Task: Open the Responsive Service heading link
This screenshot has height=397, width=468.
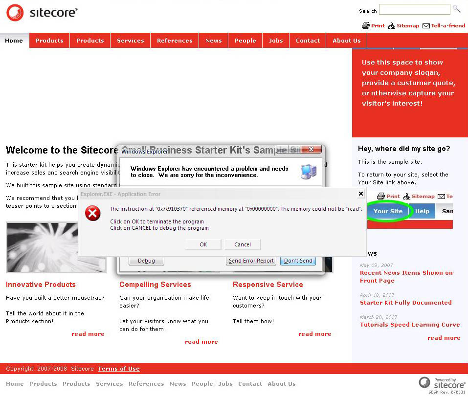Action: (267, 285)
